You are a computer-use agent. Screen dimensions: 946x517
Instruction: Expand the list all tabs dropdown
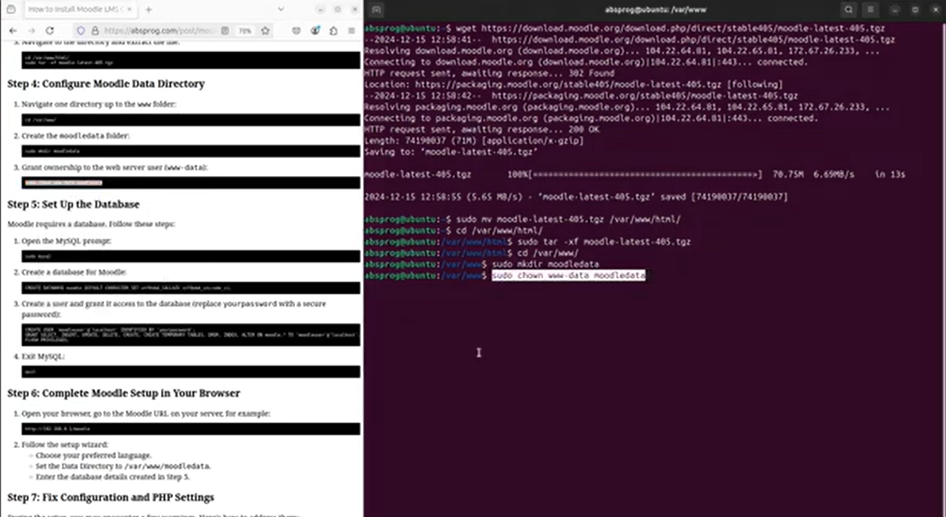tap(282, 9)
